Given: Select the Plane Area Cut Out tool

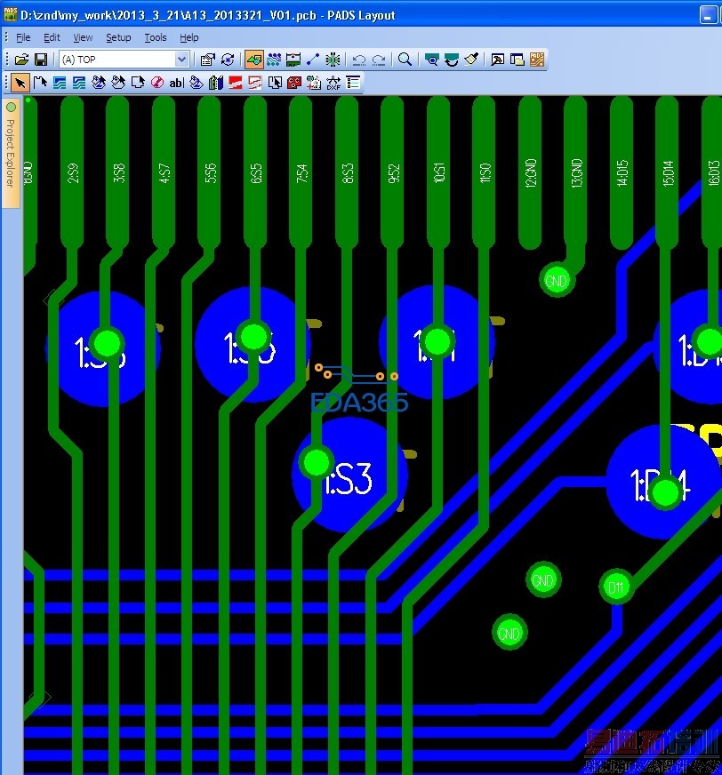Looking at the screenshot, I should 255,83.
